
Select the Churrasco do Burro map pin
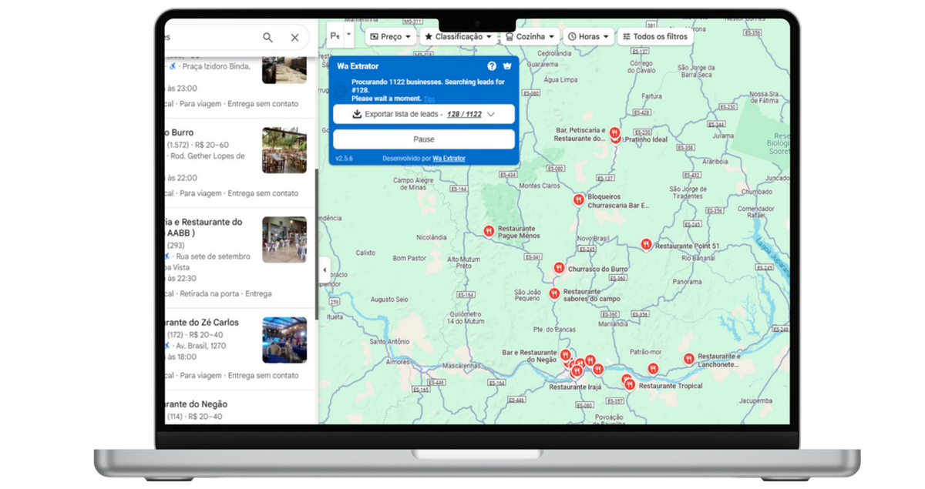[559, 268]
